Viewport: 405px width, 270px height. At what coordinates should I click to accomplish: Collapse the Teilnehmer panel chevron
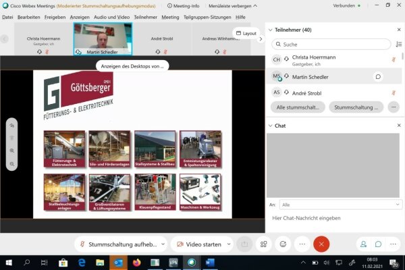coord(270,30)
